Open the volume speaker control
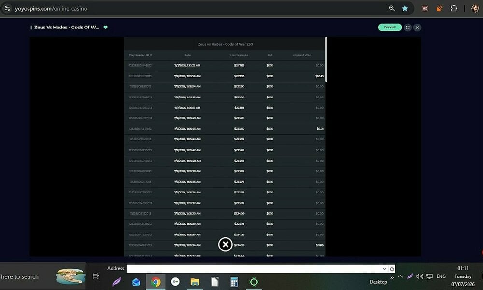 419,276
